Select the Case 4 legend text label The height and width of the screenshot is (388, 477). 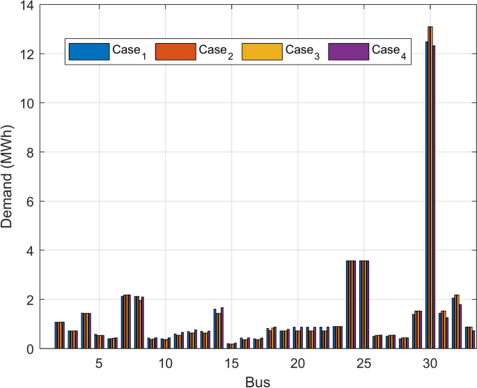tap(385, 51)
